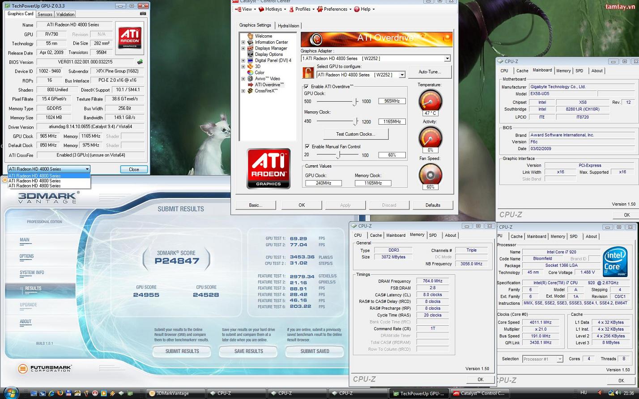Click the GPU Clock slider handle
This screenshot has height=399, width=639.
pos(355,101)
